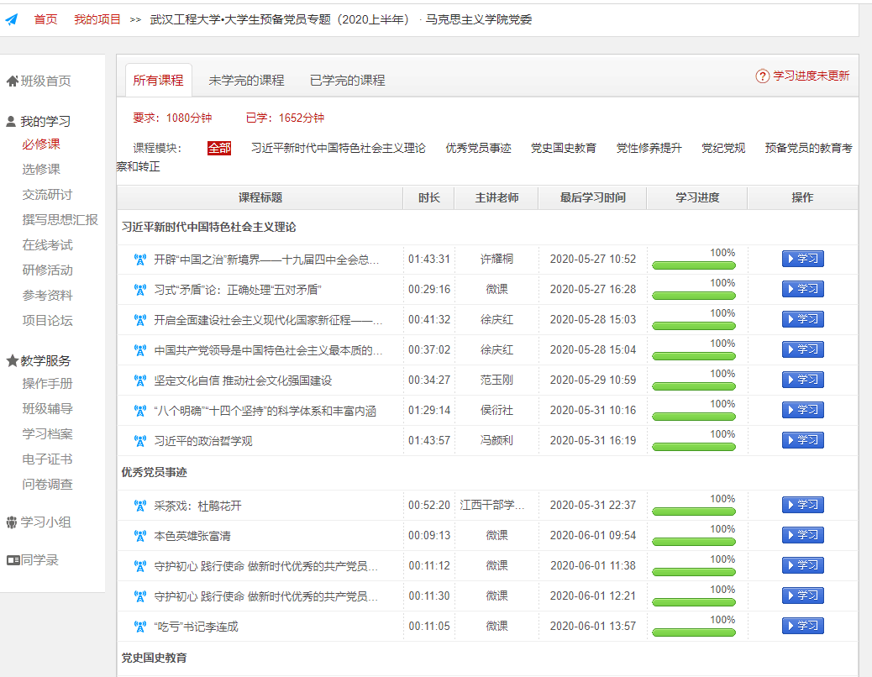Screen dimensions: 872x677
Task: Open 问卷调查 in the sidebar
Action: (47, 485)
